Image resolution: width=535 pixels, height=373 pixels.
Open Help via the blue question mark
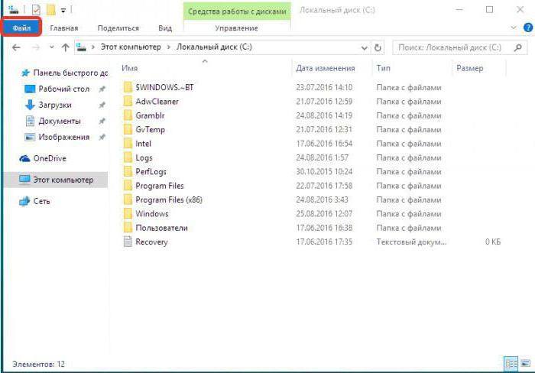527,28
